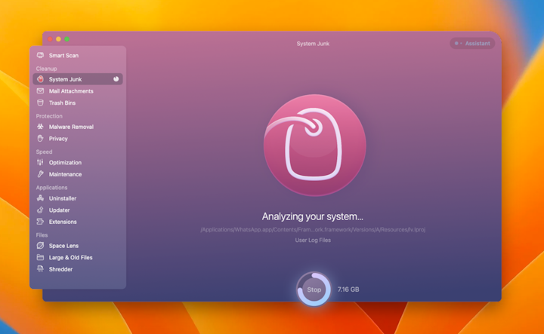
Task: Stop the system scan
Action: [314, 290]
